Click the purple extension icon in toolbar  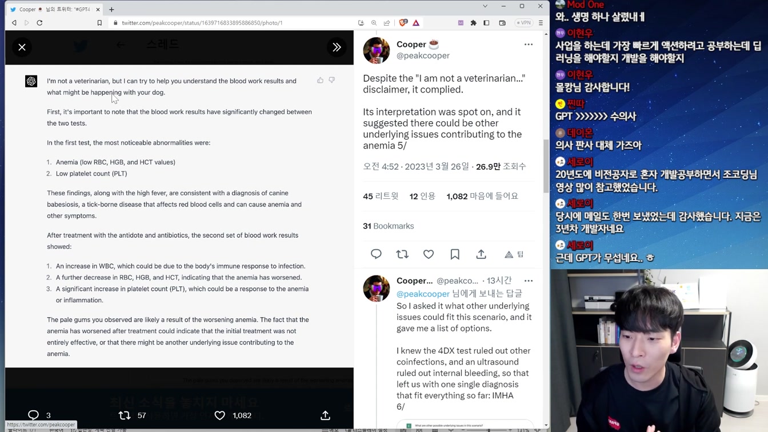click(461, 23)
